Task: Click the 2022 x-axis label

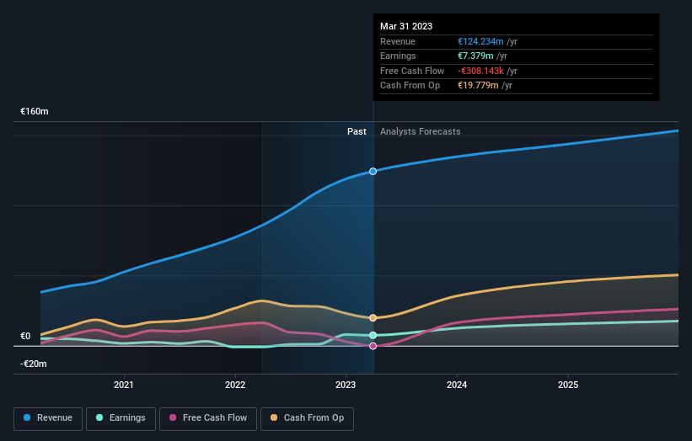Action: (235, 385)
